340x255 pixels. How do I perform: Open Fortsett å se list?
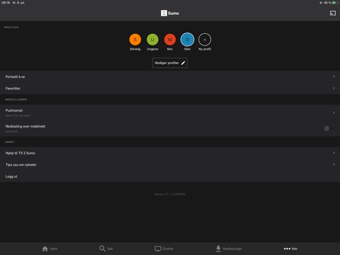170,77
